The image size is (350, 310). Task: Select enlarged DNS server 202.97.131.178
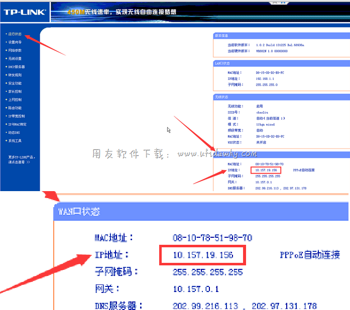click(284, 306)
